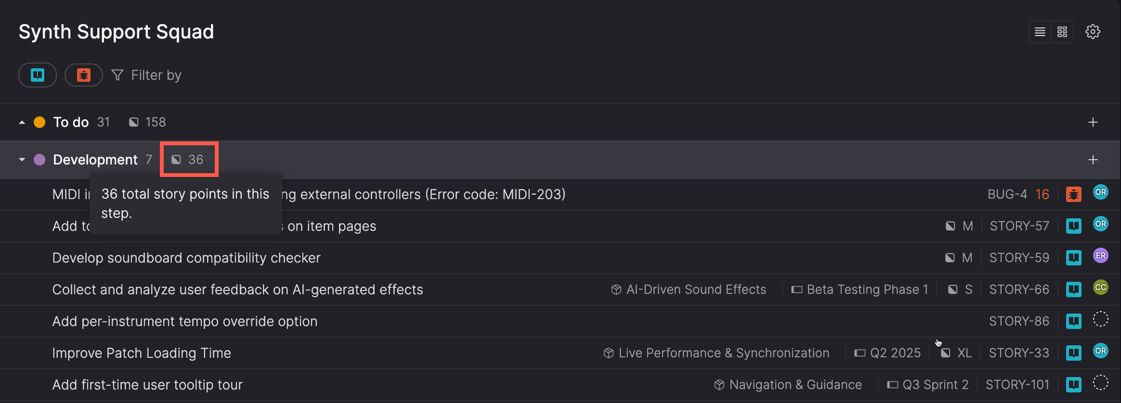Collapse the Development step

pyautogui.click(x=22, y=160)
